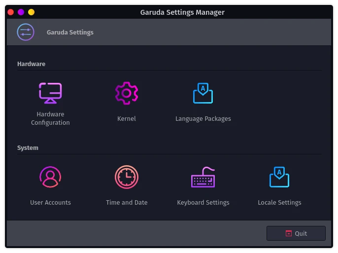Open the Time and Date clock icon
The image size is (338, 253).
pyautogui.click(x=127, y=177)
